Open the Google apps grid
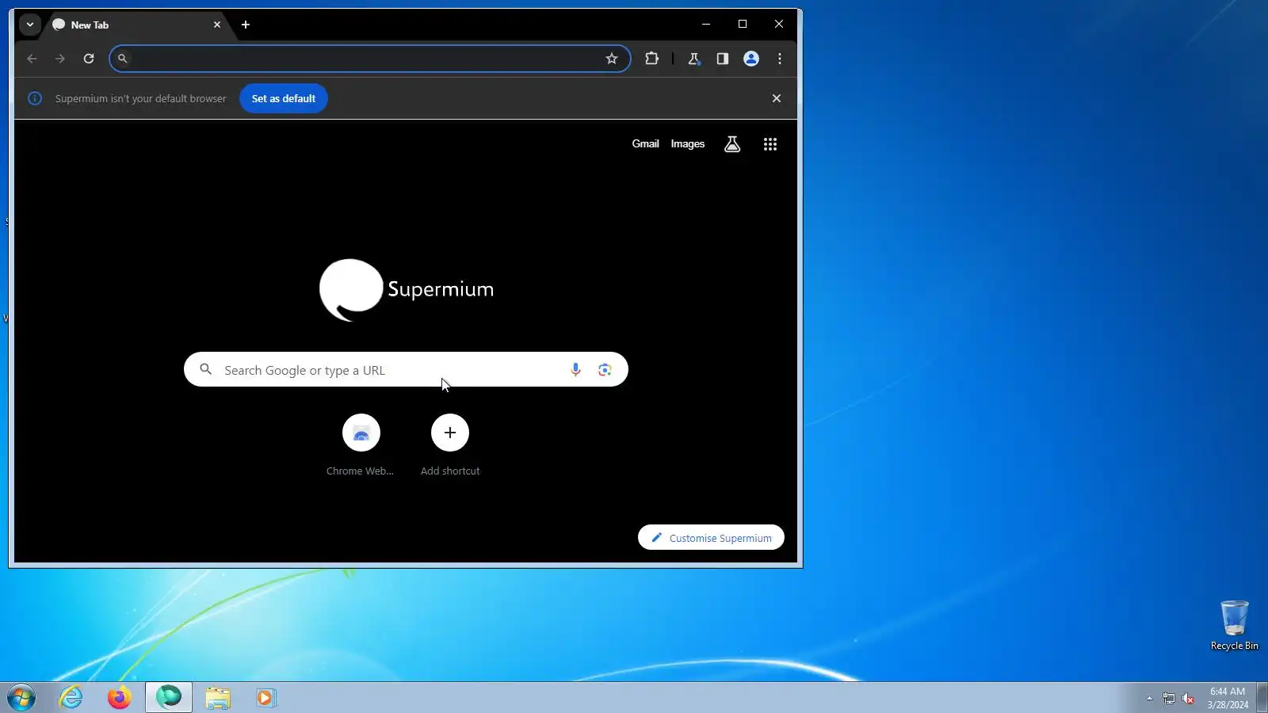The height and width of the screenshot is (713, 1268). point(770,144)
